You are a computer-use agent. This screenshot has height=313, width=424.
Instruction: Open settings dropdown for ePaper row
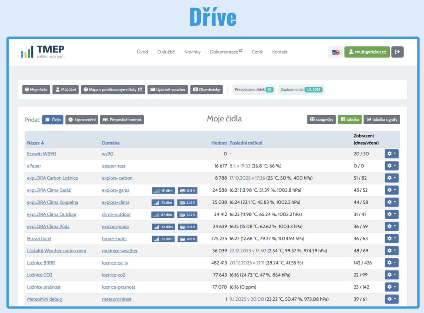pos(391,166)
